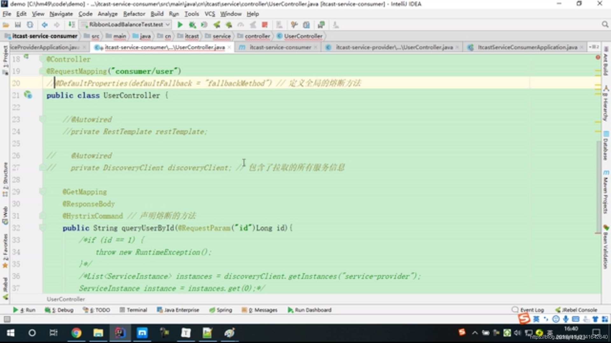Image resolution: width=611 pixels, height=343 pixels.
Task: Show hidden system tray icons chevron
Action: 475,333
